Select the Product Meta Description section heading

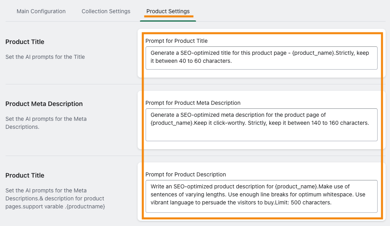(x=44, y=104)
